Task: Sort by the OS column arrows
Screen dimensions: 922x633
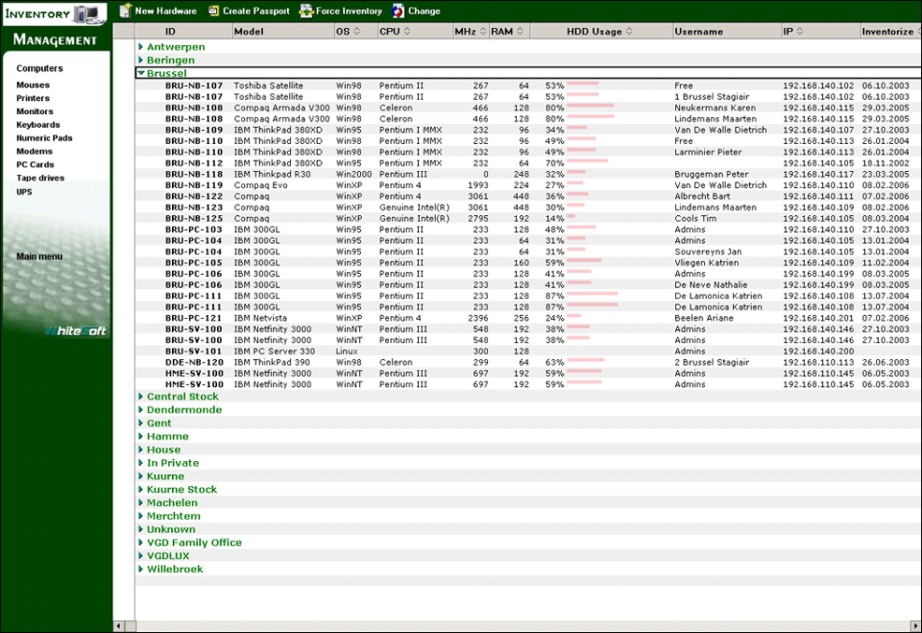Action: coord(357,32)
